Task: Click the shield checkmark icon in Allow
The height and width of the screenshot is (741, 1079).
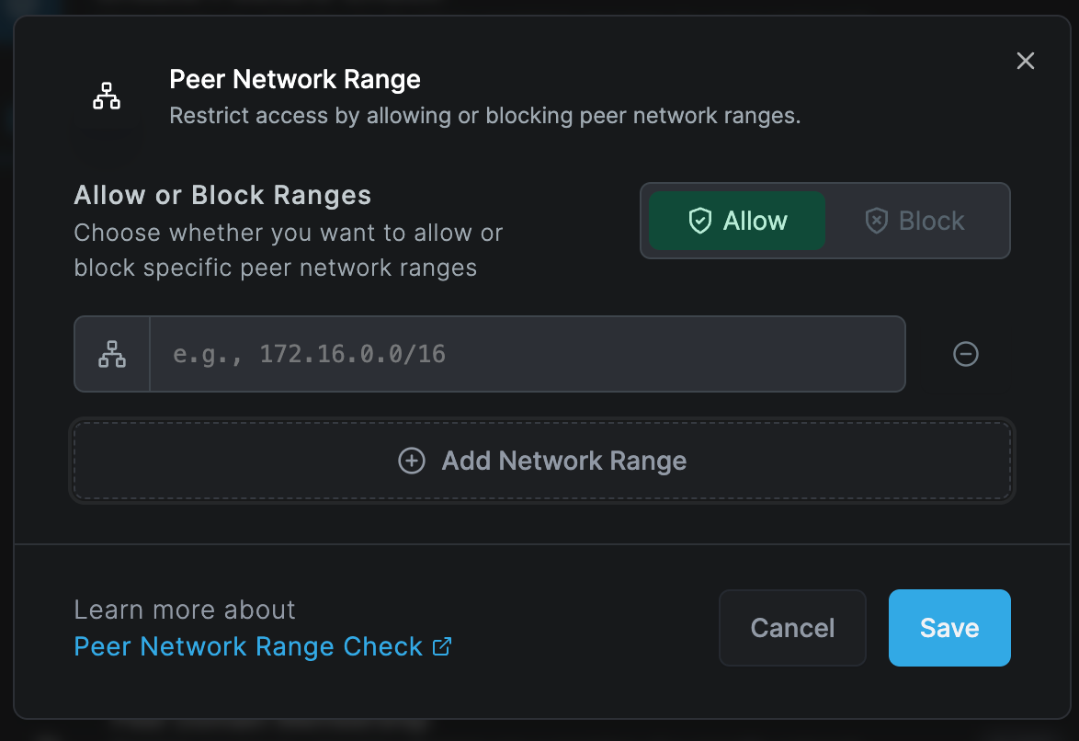Action: (699, 221)
